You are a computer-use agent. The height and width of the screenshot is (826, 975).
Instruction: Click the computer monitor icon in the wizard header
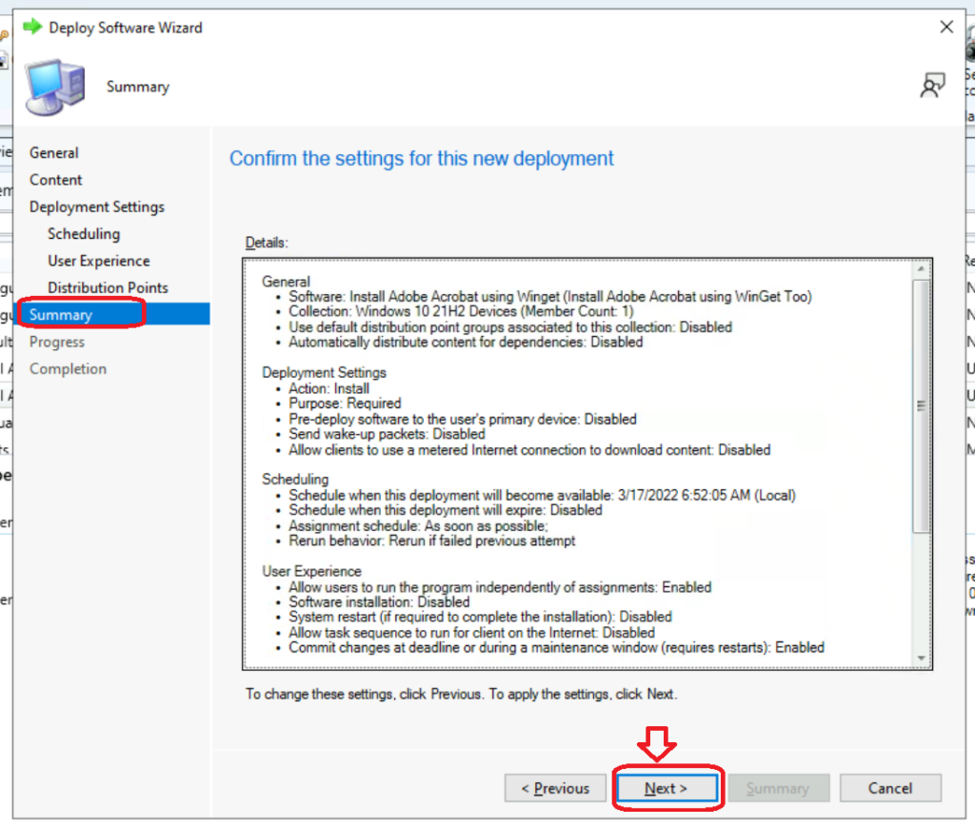coord(56,88)
